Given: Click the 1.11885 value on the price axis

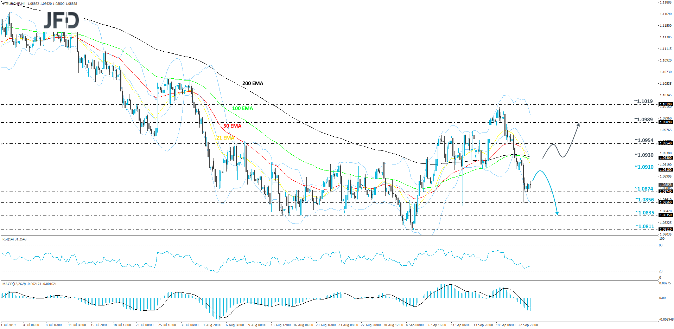Looking at the screenshot, I should click(x=666, y=2).
